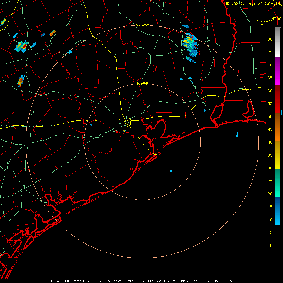This screenshot has height=283, width=283.
Task: Click the "100 NMI" range ring label
Action: point(142,25)
